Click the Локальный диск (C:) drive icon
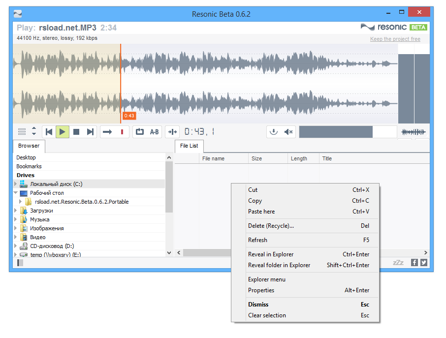The width and height of the screenshot is (446, 338). tap(24, 184)
